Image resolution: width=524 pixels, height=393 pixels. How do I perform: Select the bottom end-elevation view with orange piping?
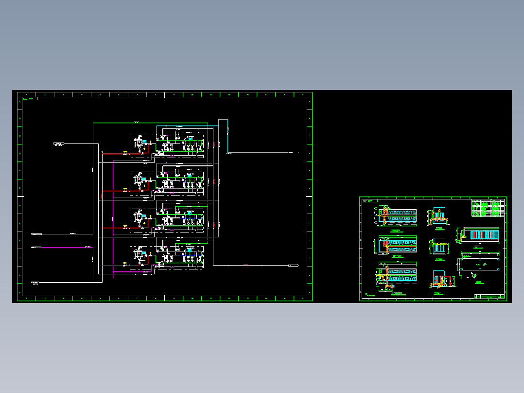point(442,279)
